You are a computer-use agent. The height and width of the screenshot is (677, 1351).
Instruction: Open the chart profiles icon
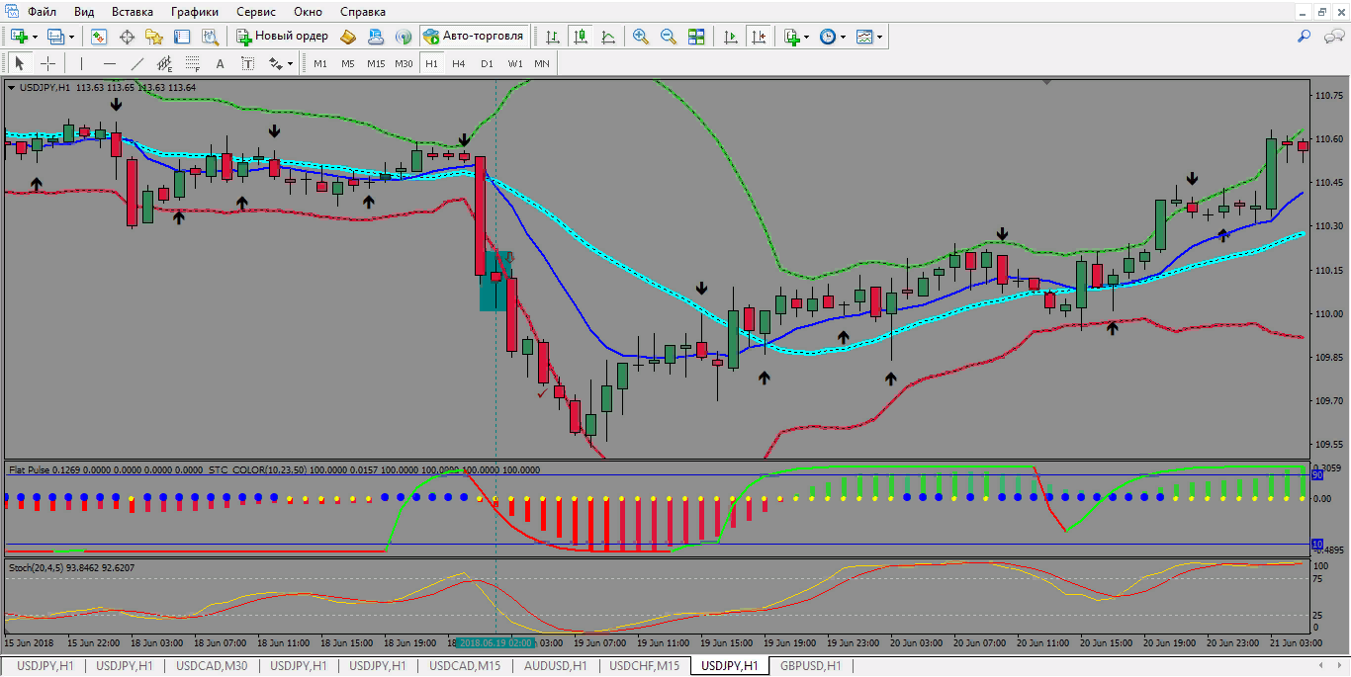pyautogui.click(x=55, y=37)
